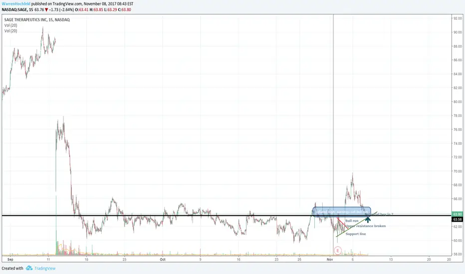Click the 23 date label on time axis
Viewport: 465px width, 274px height.
(276, 260)
